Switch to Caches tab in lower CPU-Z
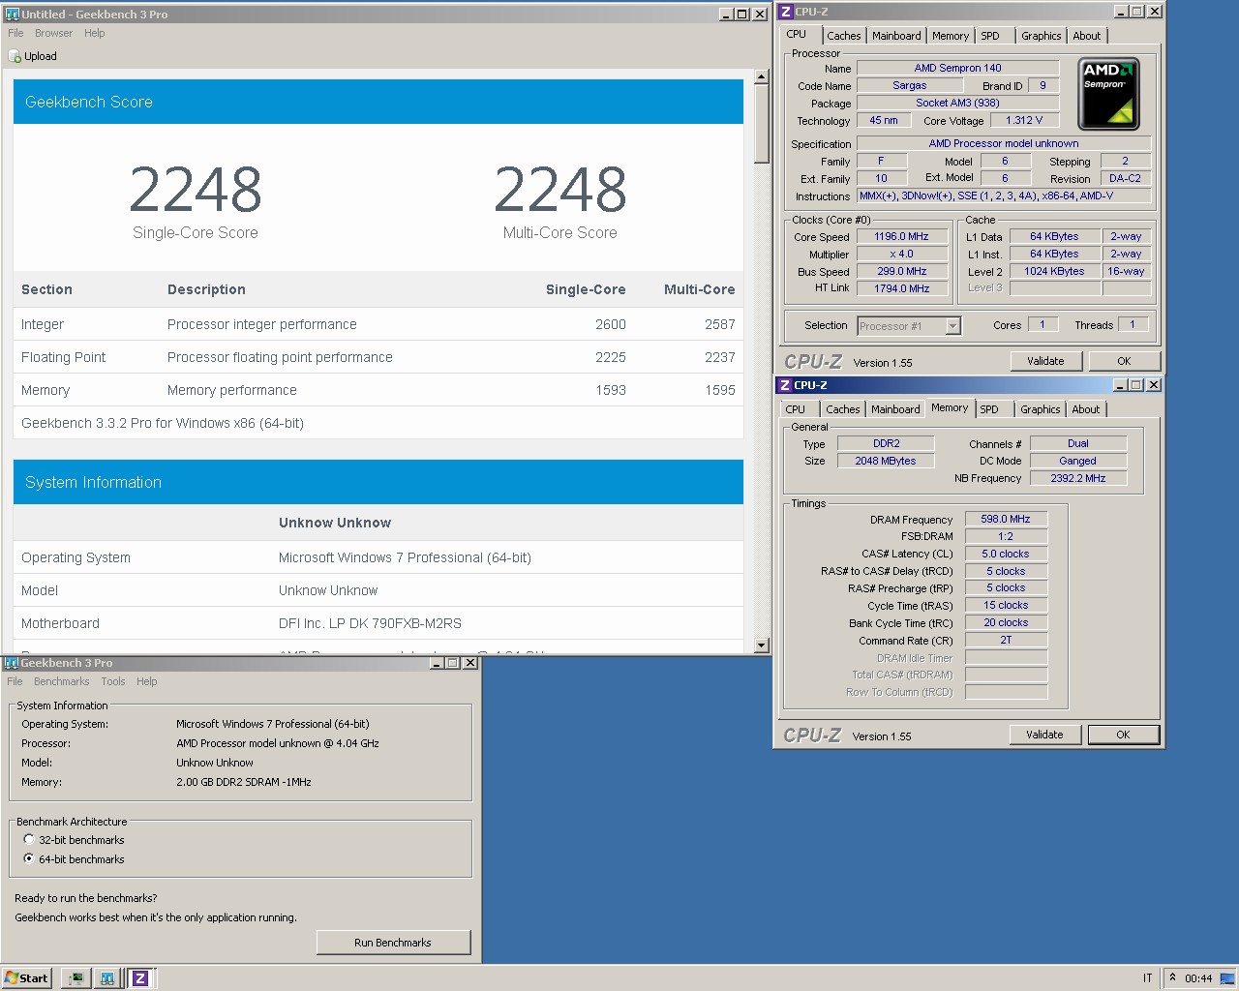Image resolution: width=1239 pixels, height=991 pixels. pos(842,409)
